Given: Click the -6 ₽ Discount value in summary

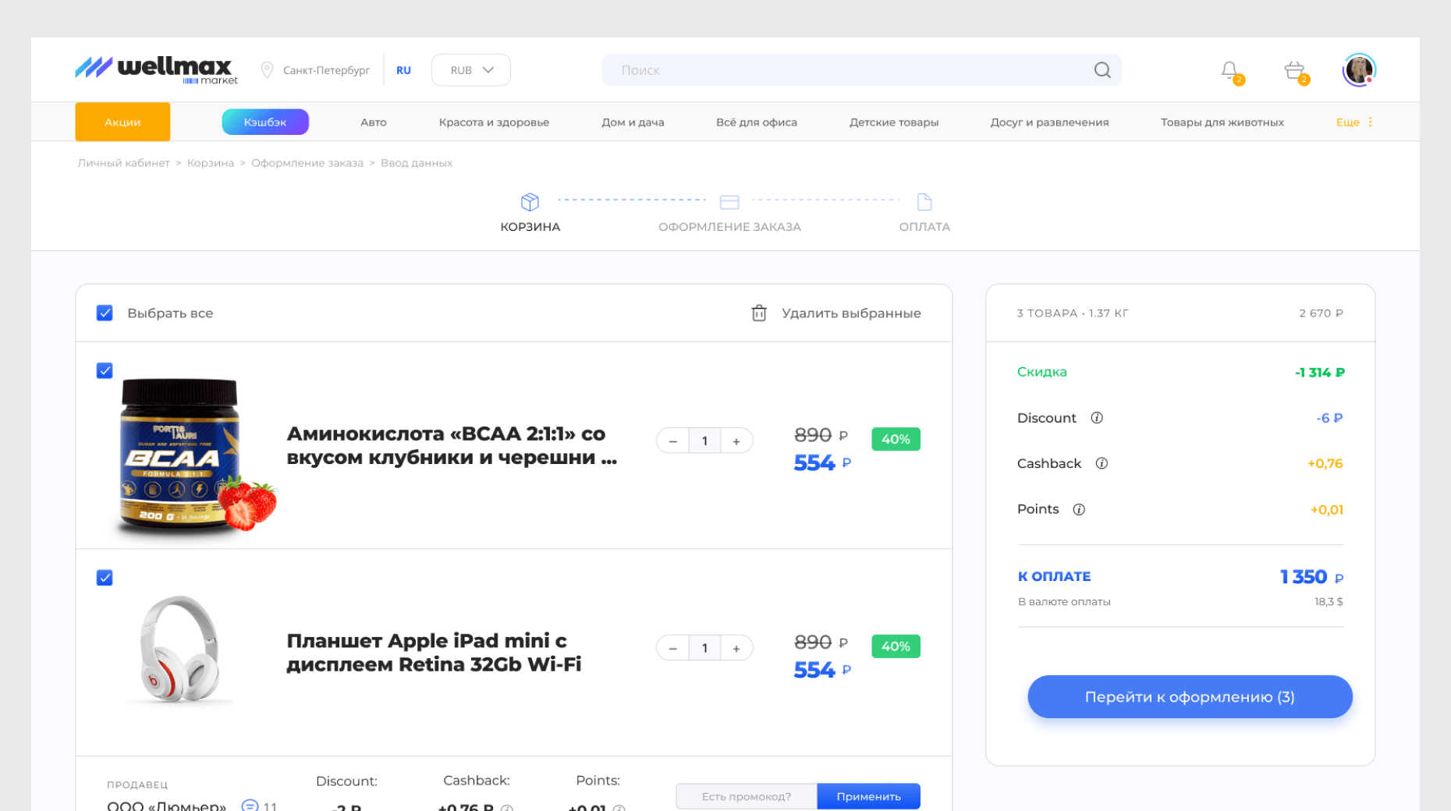Looking at the screenshot, I should tap(1330, 418).
